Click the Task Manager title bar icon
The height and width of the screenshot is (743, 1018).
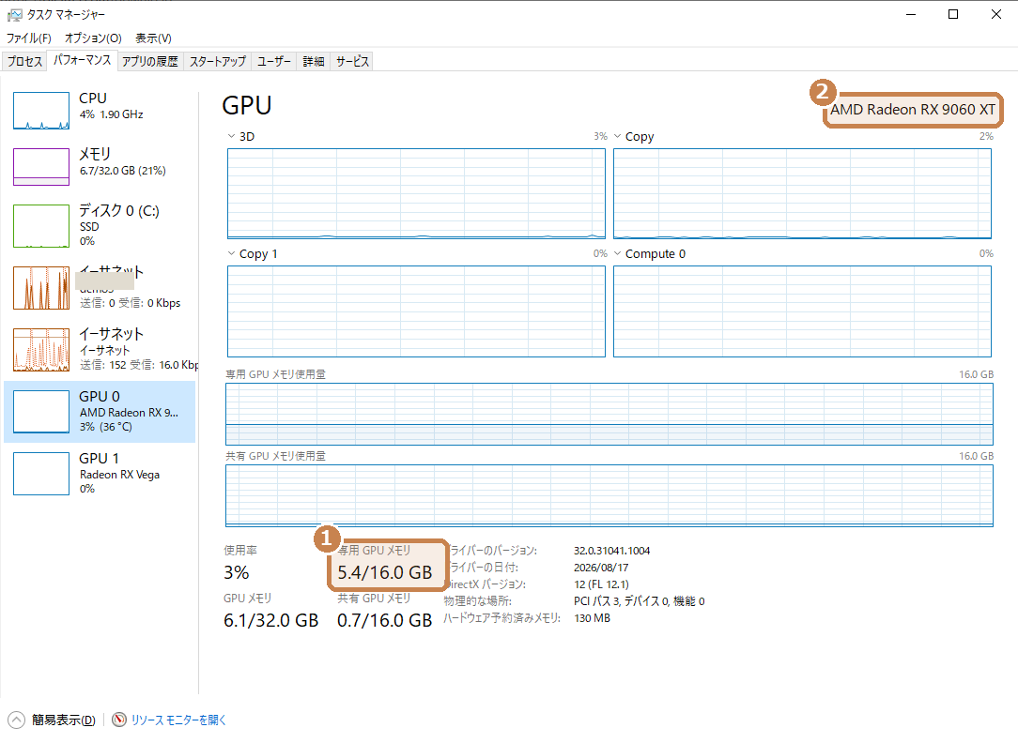14,14
